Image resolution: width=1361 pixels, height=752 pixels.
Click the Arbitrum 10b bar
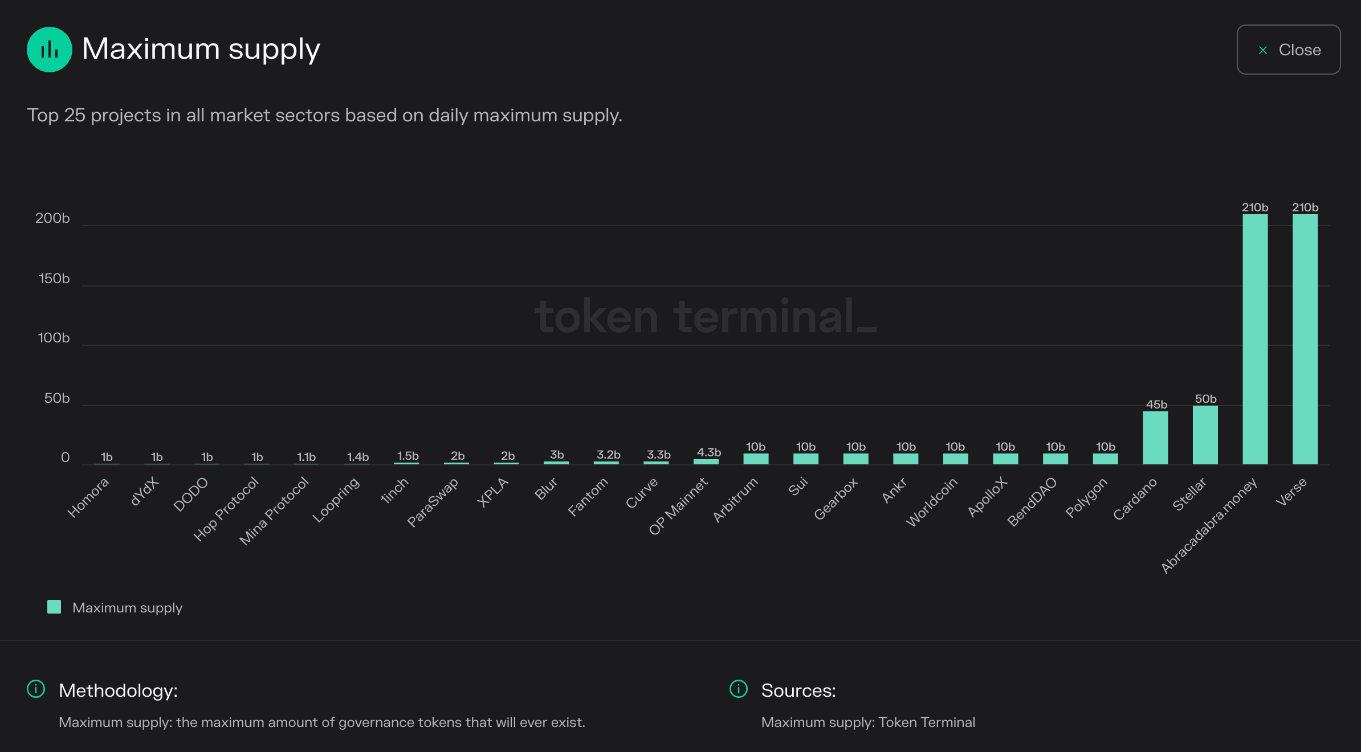pos(756,459)
